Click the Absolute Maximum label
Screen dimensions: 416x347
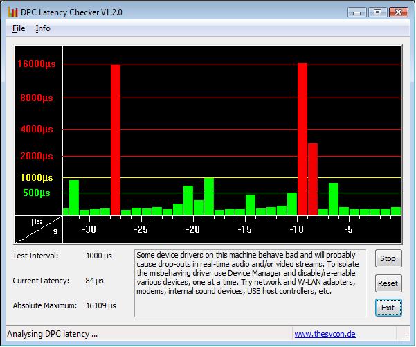[x=45, y=305]
